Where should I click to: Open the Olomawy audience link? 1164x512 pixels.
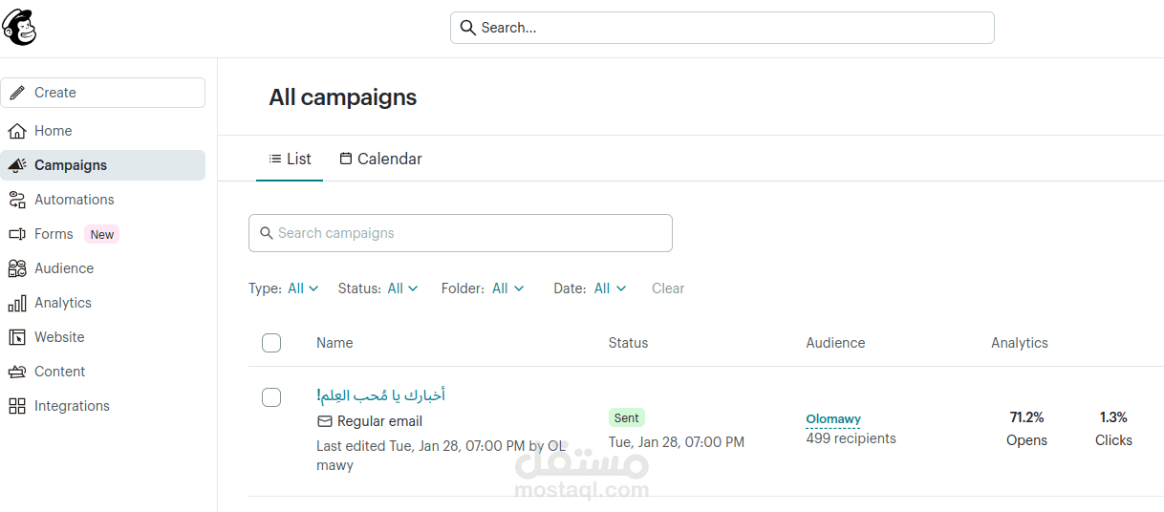click(833, 418)
